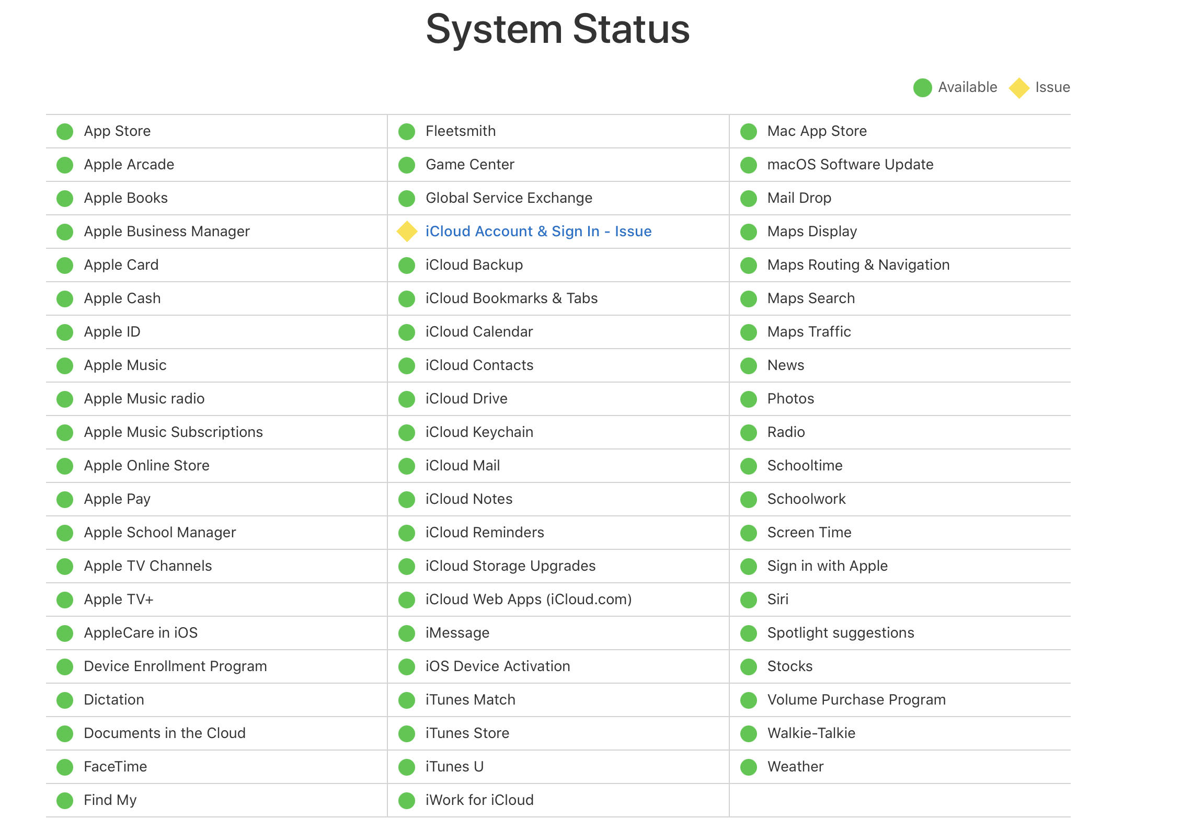Click the green status dot beside Apple Music
Image resolution: width=1192 pixels, height=830 pixels.
click(65, 366)
